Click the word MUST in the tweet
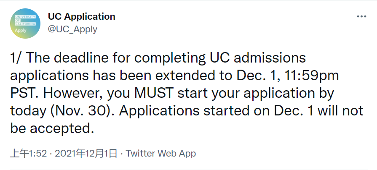 tap(154, 93)
